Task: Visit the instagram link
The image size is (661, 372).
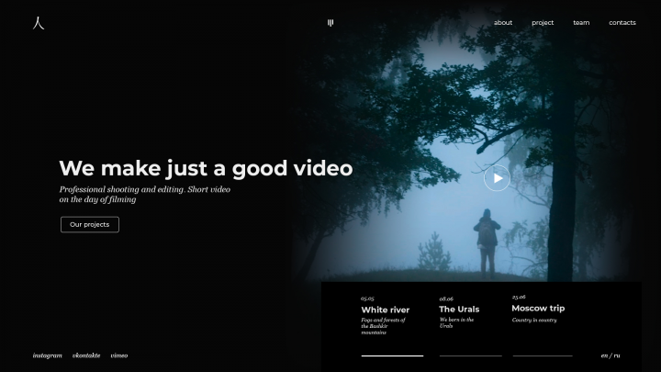Action: [x=47, y=355]
